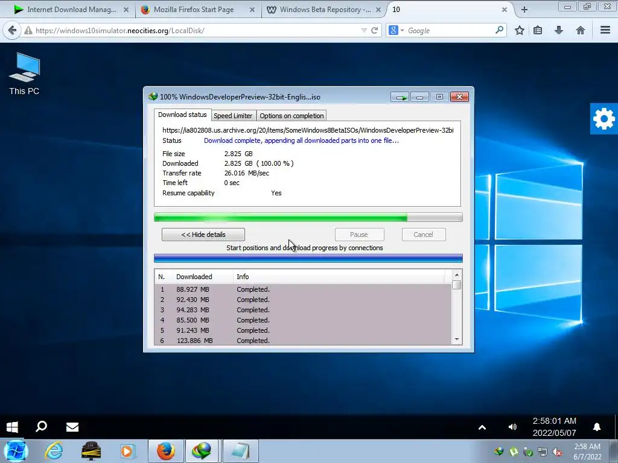
Task: Close the Mozilla Firefox Start Page tab
Action: (x=252, y=10)
